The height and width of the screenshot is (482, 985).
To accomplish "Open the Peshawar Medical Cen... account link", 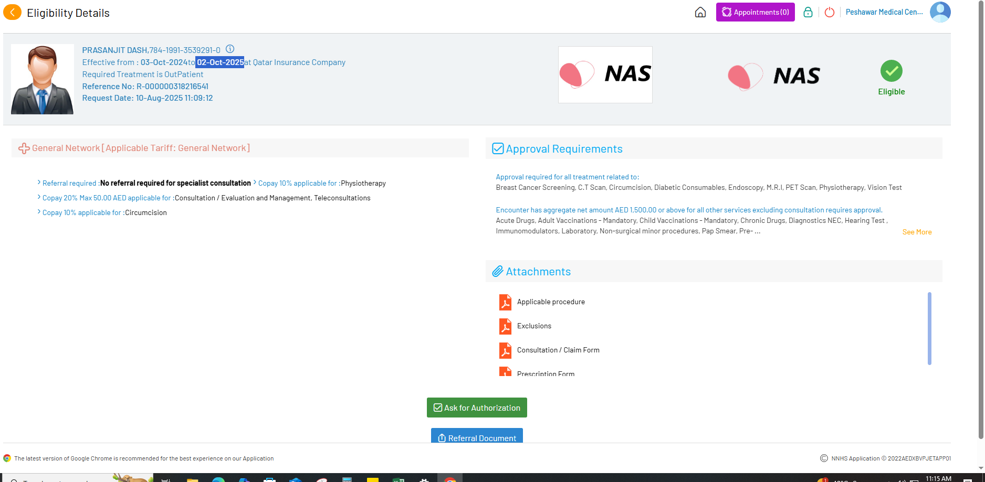I will 884,12.
